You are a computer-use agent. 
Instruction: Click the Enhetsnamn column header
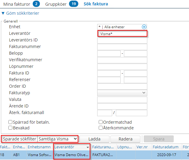click(39, 147)
